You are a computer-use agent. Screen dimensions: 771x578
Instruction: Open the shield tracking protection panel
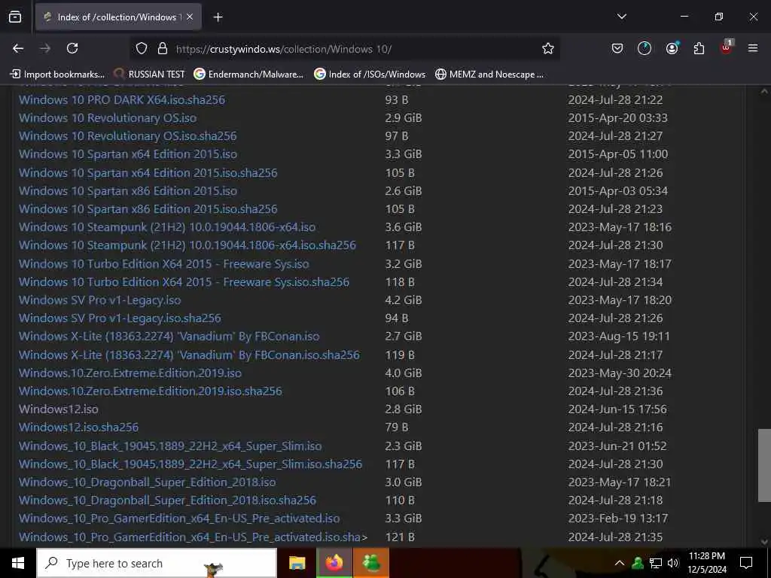coord(142,48)
